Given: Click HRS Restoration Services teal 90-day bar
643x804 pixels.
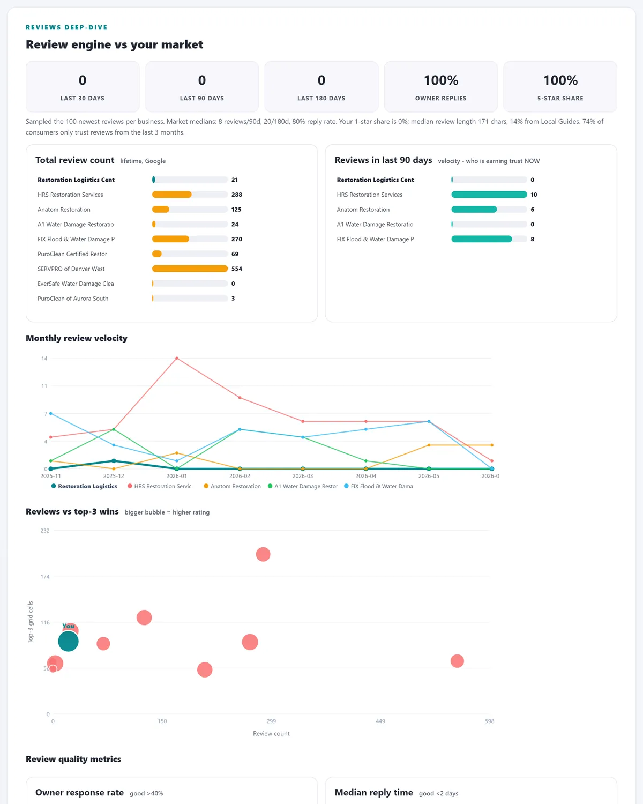Looking at the screenshot, I should pos(489,195).
